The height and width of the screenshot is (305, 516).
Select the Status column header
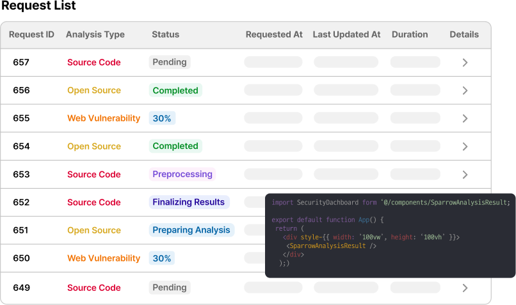point(165,35)
